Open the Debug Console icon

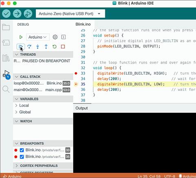[63, 37]
